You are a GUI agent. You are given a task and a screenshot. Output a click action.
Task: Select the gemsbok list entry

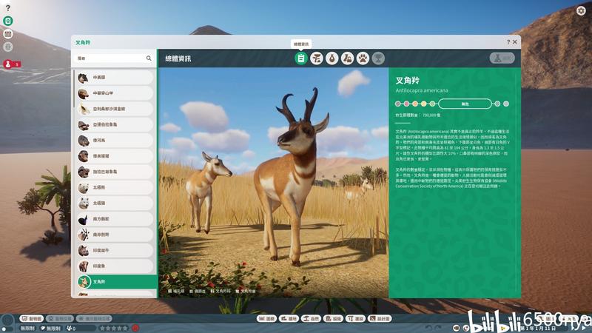[x=115, y=235]
